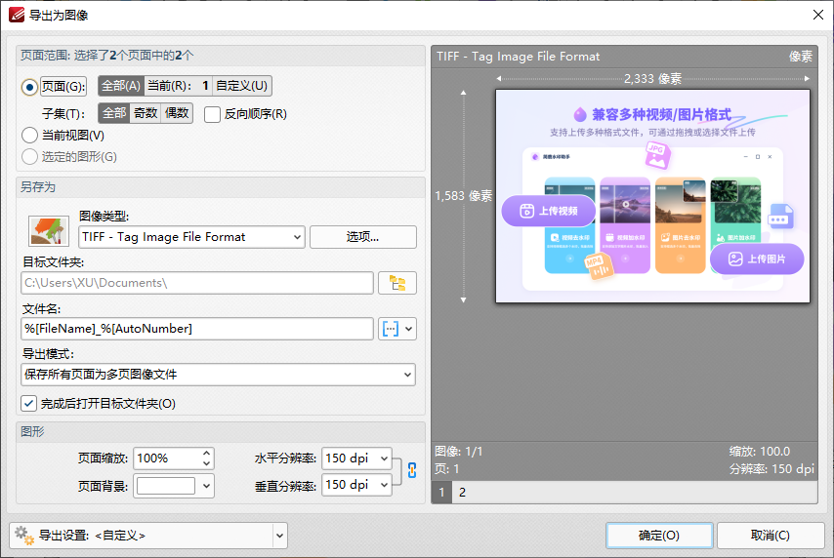Select the 页面 radio button
This screenshot has height=558, width=834.
coord(30,87)
